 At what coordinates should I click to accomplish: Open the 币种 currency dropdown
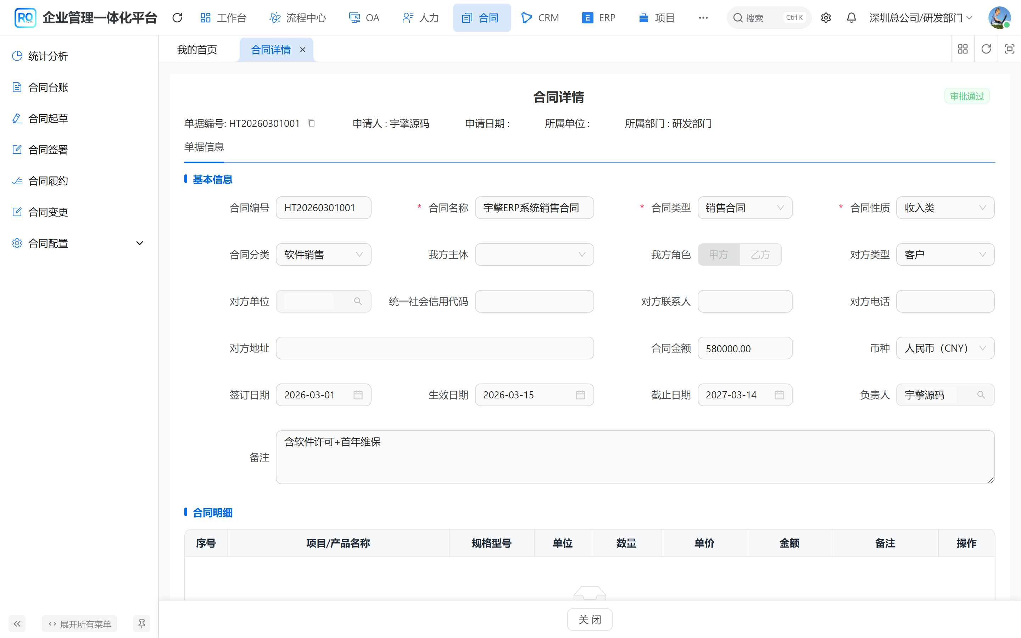(945, 348)
